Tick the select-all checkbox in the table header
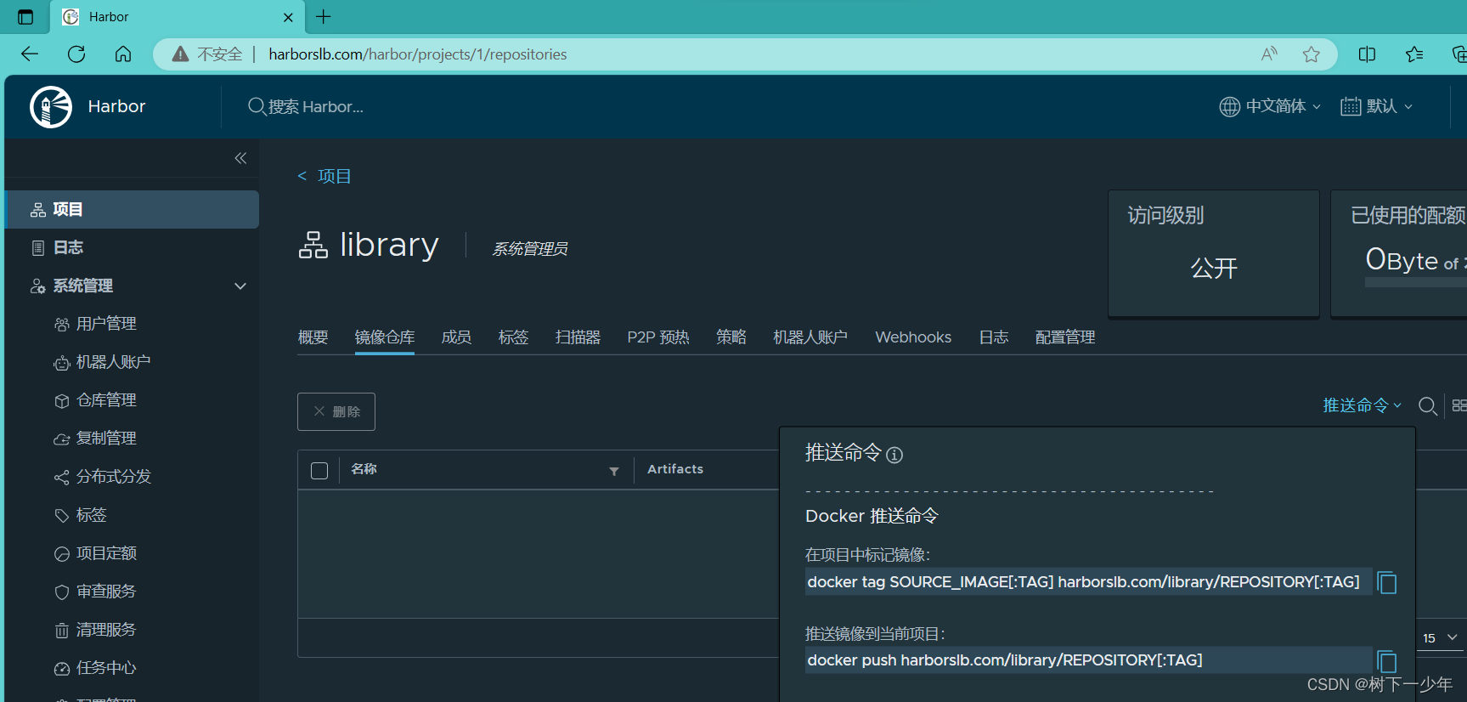The width and height of the screenshot is (1467, 702). click(319, 471)
